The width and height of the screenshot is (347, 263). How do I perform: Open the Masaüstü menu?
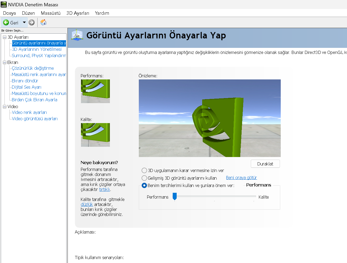(50, 13)
